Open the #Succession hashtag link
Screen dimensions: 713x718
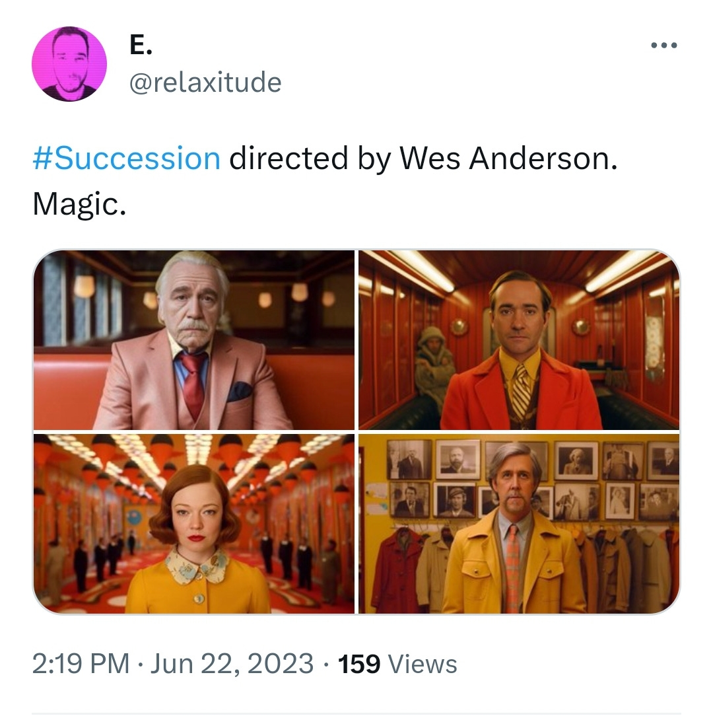127,159
